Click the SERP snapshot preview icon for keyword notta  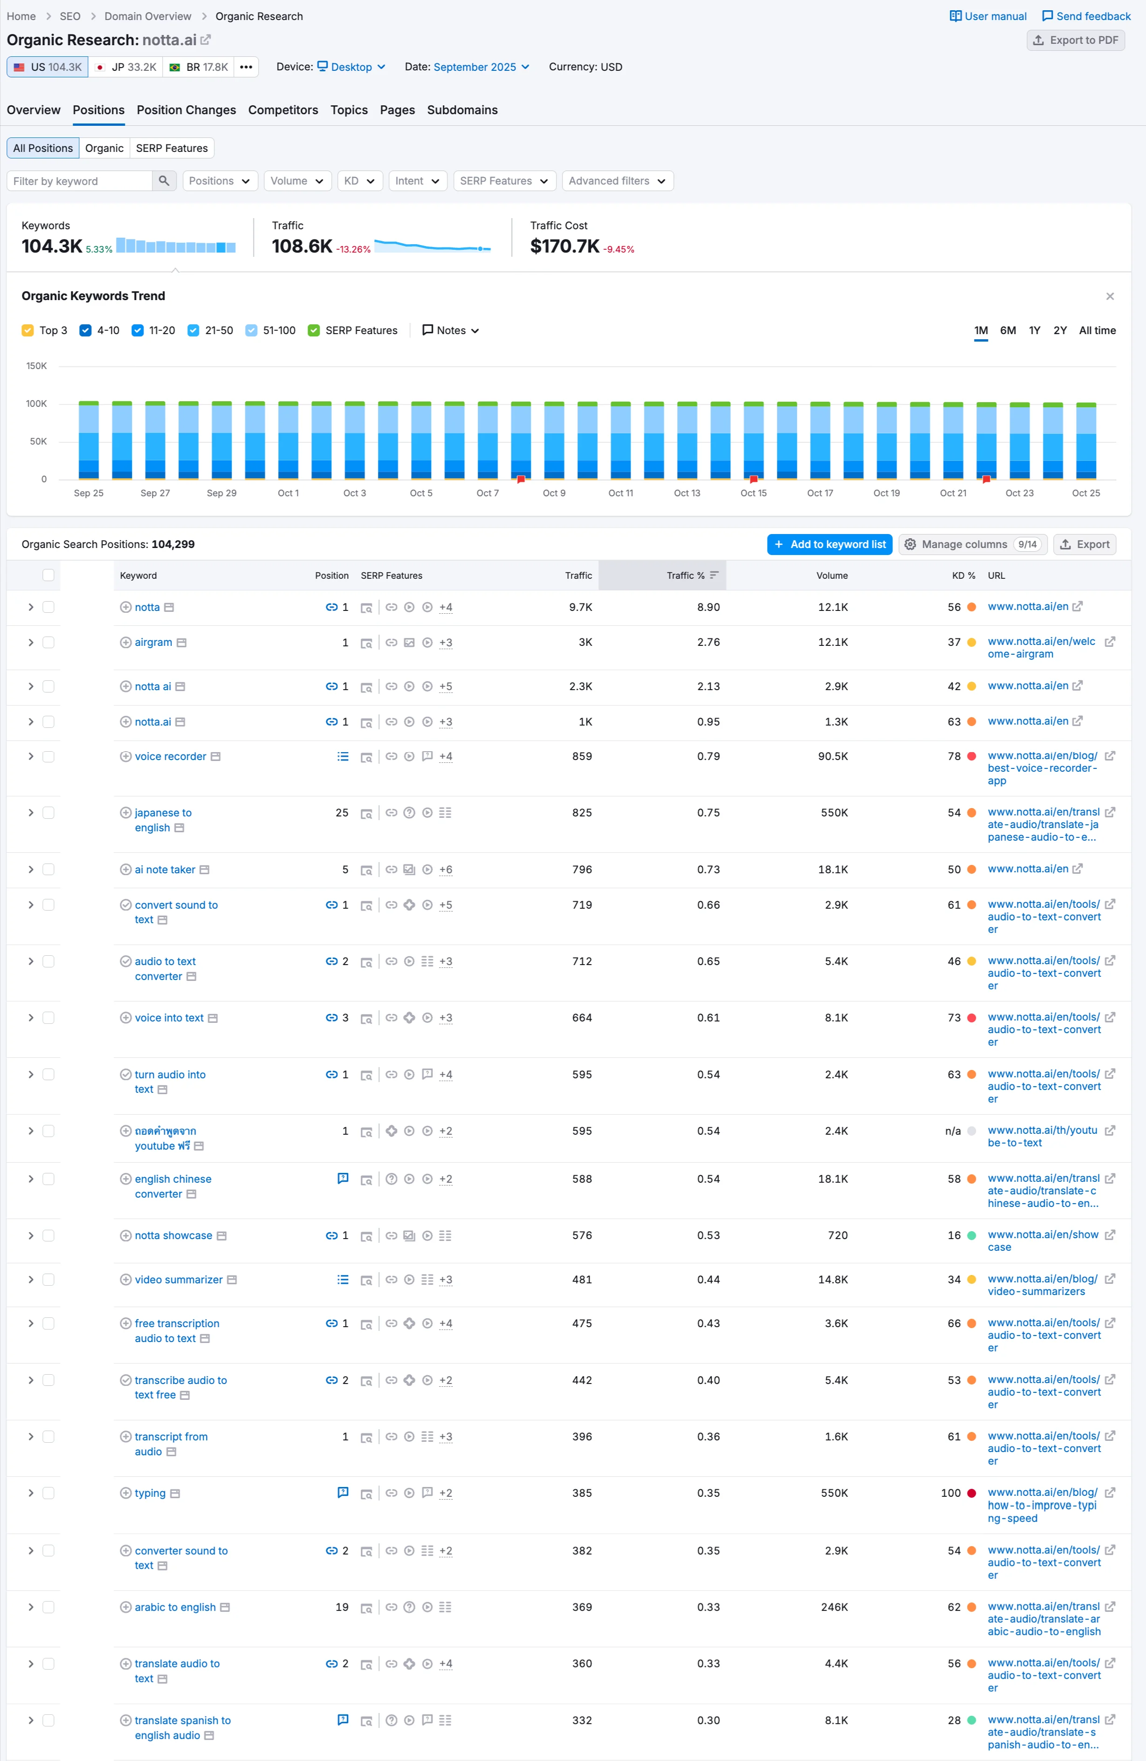[x=367, y=607]
